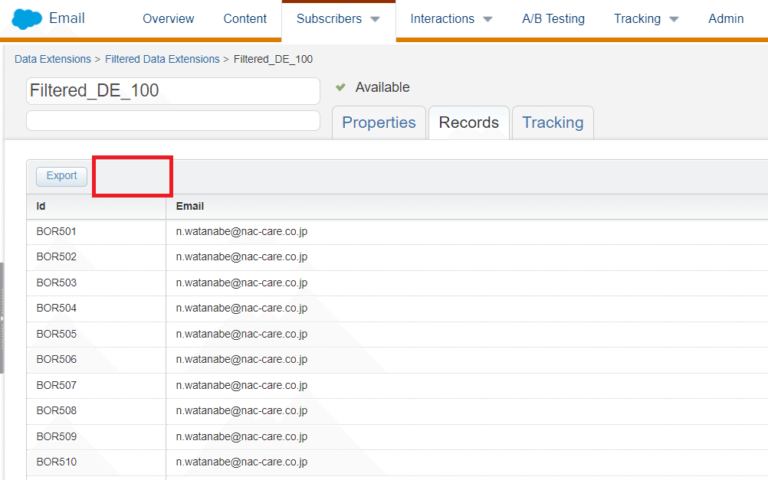
Task: Select the BOR502 cell
Action: coord(97,257)
